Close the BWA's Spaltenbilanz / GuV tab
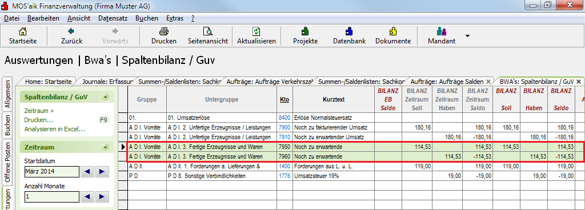The height and width of the screenshot is (210, 585). tap(579, 81)
